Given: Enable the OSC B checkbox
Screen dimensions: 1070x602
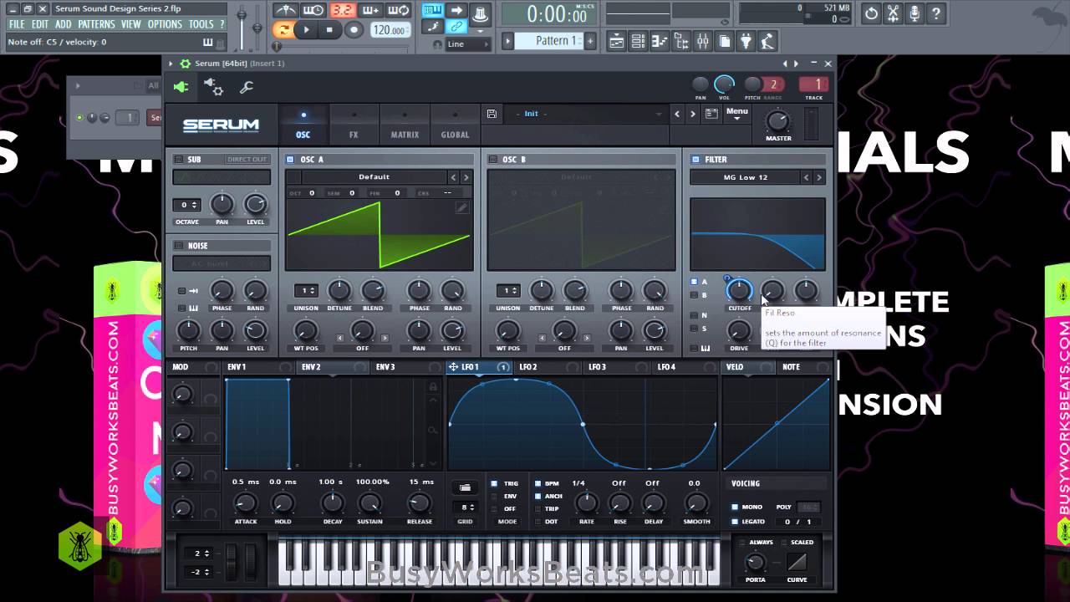Looking at the screenshot, I should coord(492,159).
